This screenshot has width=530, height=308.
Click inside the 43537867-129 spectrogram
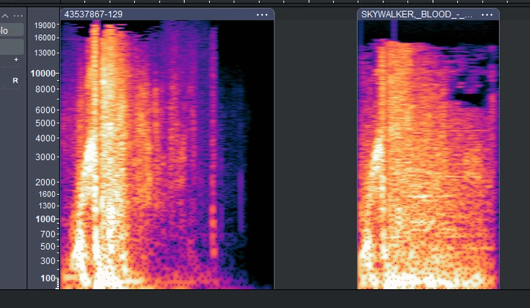[x=167, y=154]
